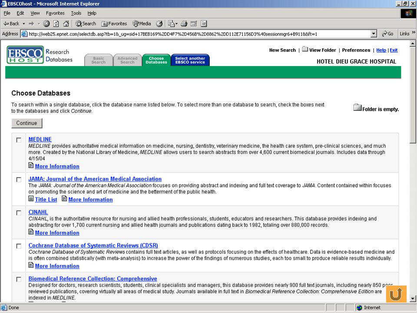Open the File menu
Screen dimensions: 417x313
(x=7, y=13)
